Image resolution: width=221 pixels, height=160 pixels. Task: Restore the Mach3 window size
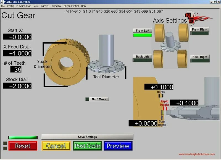(215, 2)
